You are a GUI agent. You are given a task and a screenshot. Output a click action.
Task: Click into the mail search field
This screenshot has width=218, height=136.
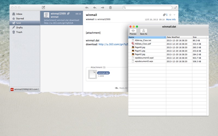pyautogui.click(x=147, y=8)
